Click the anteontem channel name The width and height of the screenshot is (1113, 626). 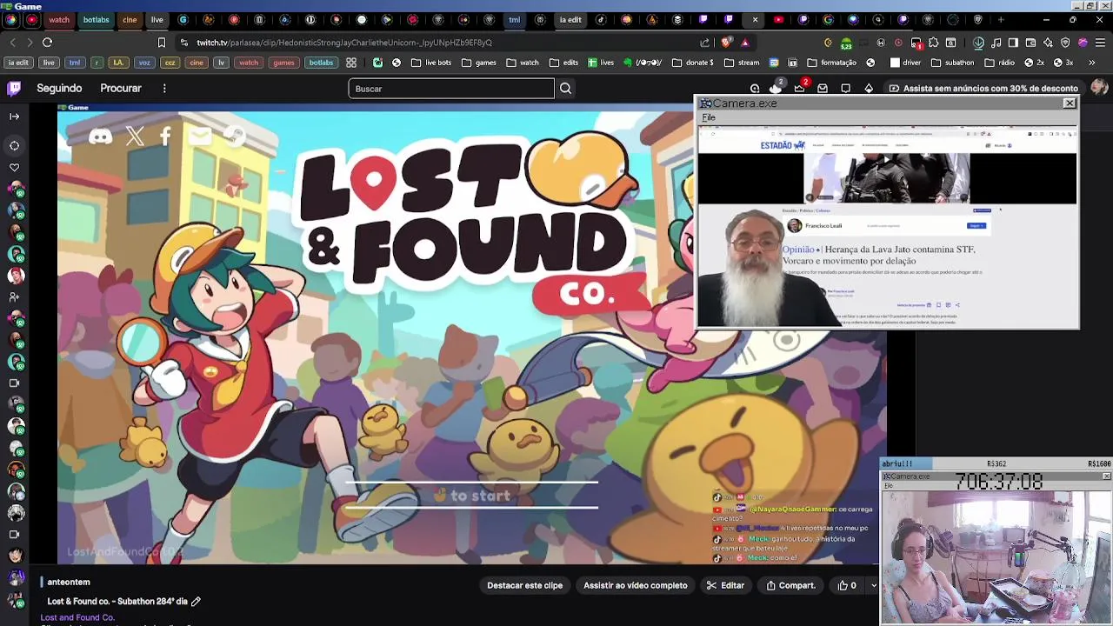tap(69, 582)
